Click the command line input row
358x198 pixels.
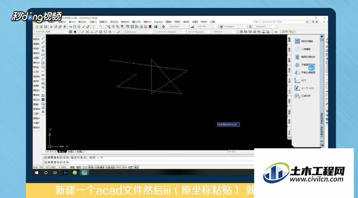pos(148,162)
